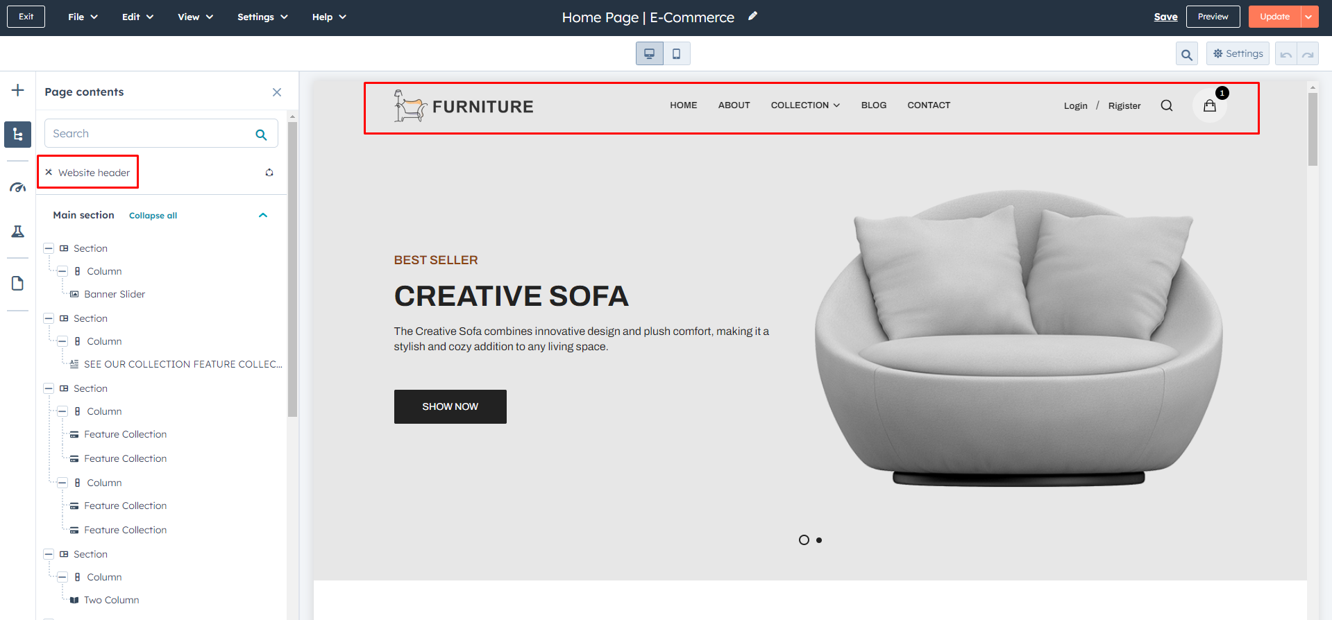1332x620 pixels.
Task: Open the File menu
Action: click(83, 17)
